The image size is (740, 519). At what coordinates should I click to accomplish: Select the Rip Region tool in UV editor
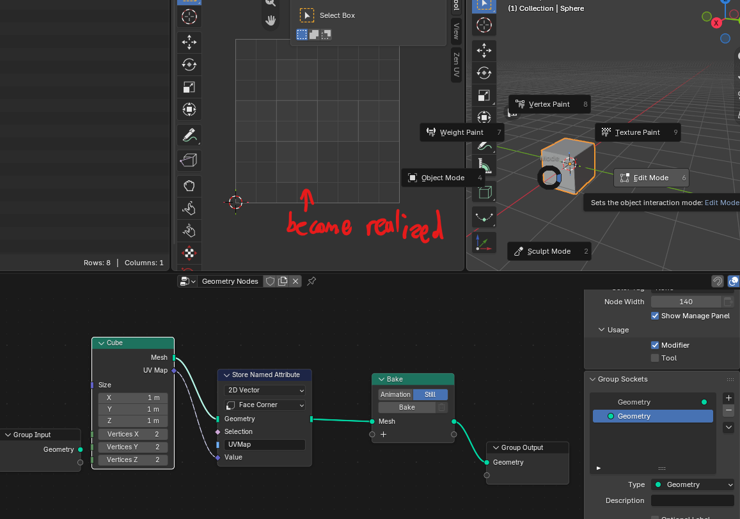click(x=189, y=160)
